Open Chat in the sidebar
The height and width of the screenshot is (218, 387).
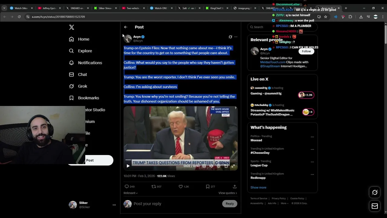(78, 74)
